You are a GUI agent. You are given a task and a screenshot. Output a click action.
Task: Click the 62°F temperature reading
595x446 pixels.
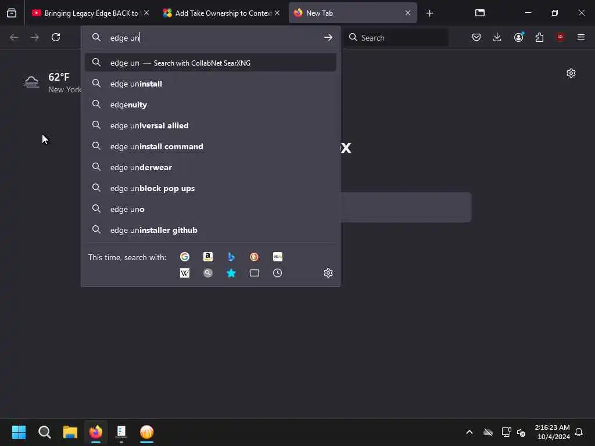tap(59, 77)
